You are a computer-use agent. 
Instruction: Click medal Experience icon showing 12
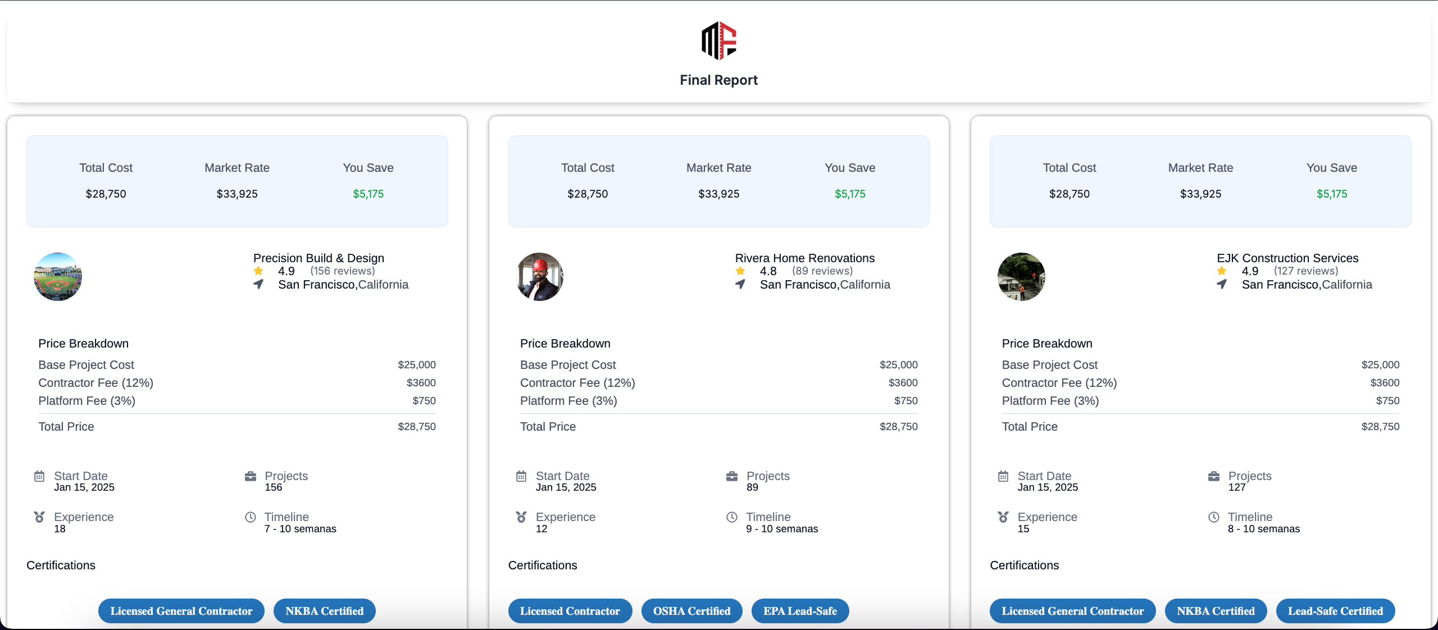point(521,517)
